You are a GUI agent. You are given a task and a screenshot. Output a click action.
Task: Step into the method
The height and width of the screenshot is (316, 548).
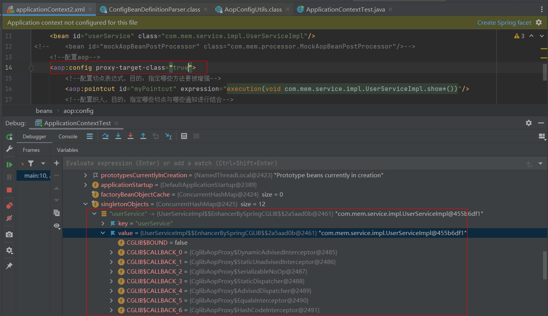(118, 136)
